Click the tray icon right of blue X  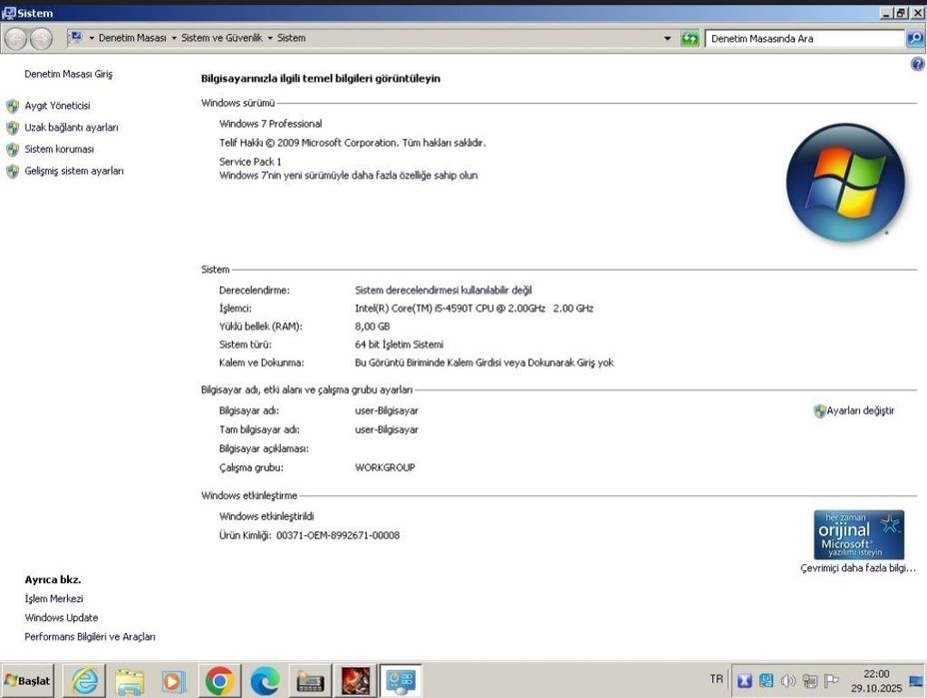click(x=766, y=681)
